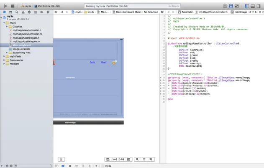Screen dimensions: 264x168
Task: Toggle the Utilities pane
Action: [x=259, y=6]
